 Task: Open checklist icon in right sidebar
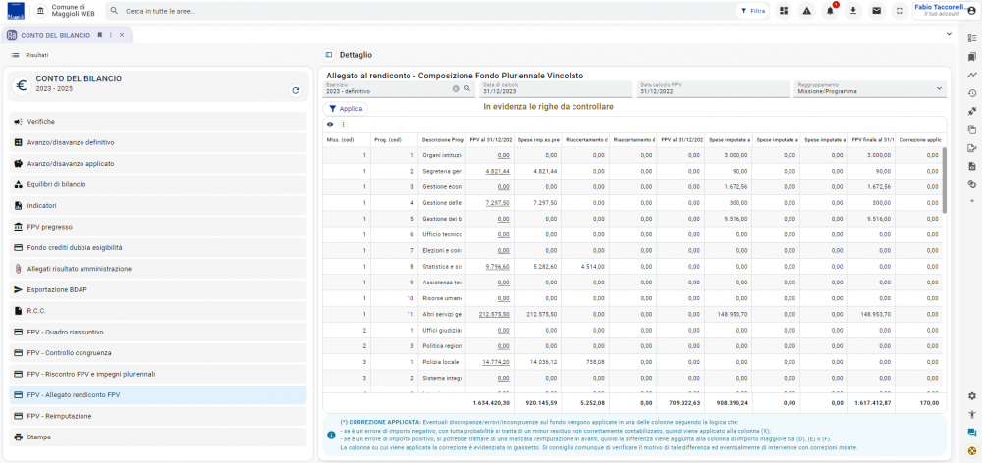(x=972, y=38)
